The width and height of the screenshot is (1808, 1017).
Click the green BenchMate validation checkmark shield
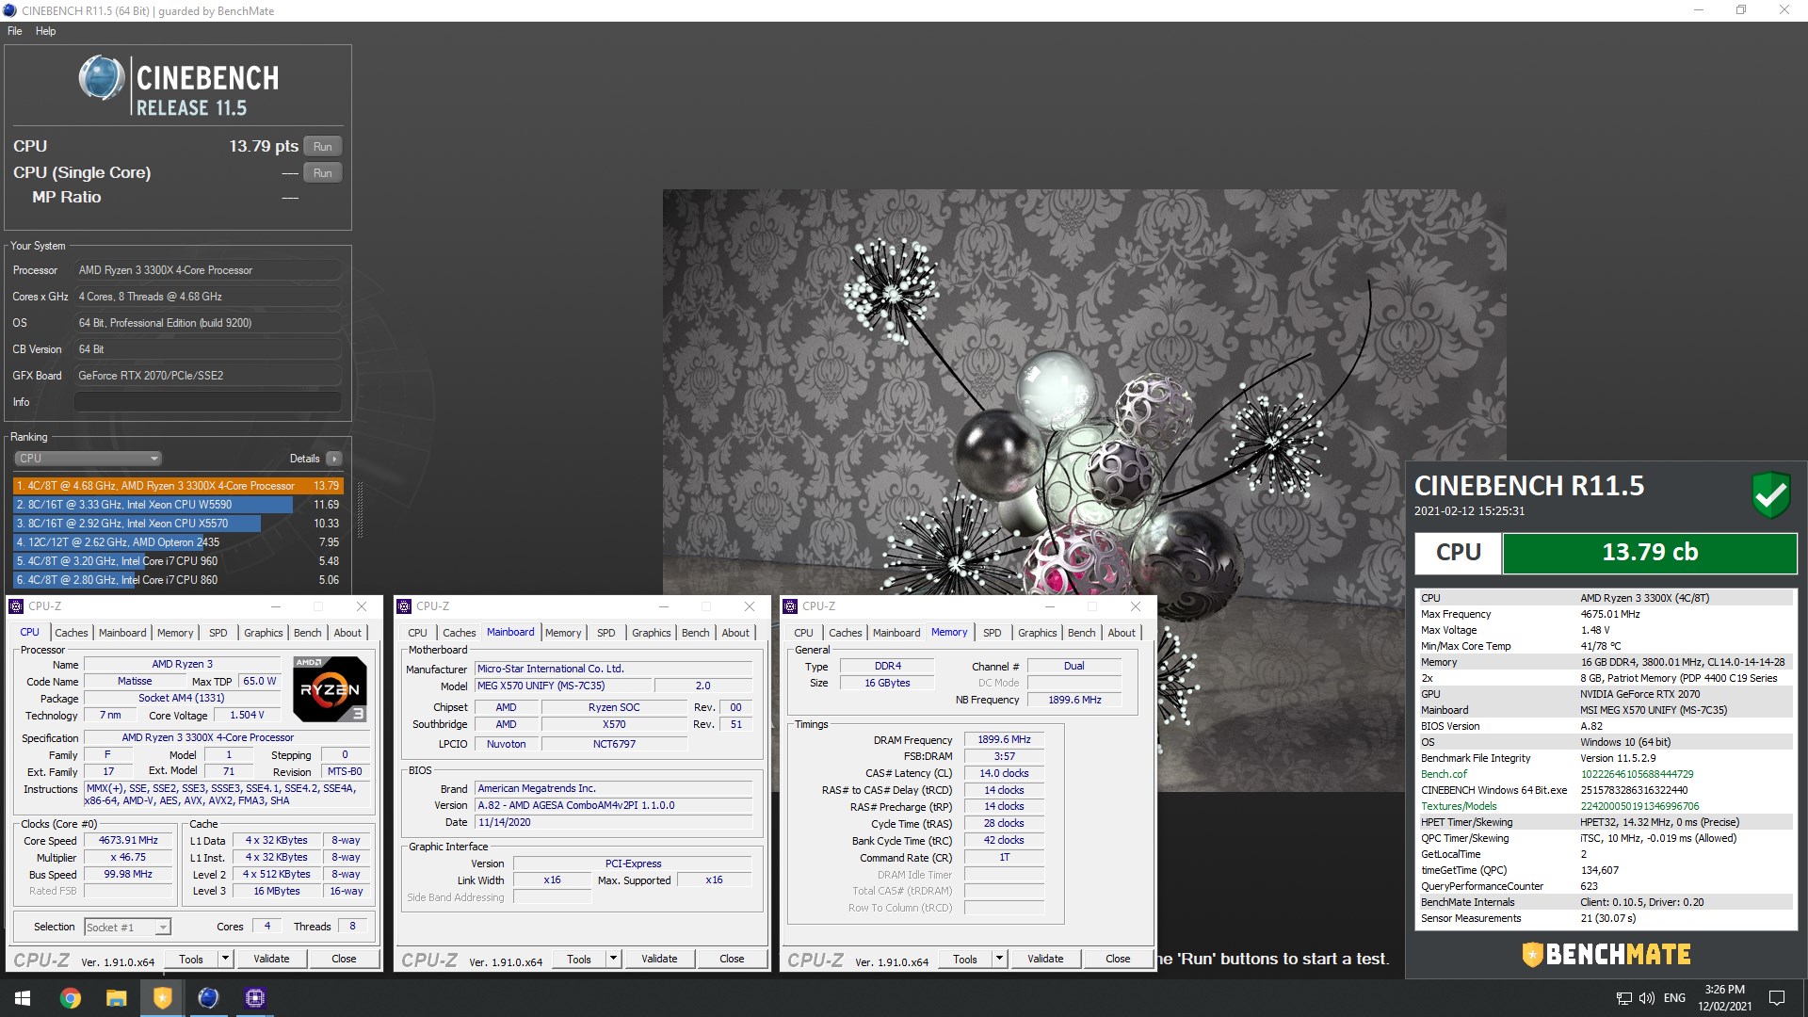[1770, 494]
